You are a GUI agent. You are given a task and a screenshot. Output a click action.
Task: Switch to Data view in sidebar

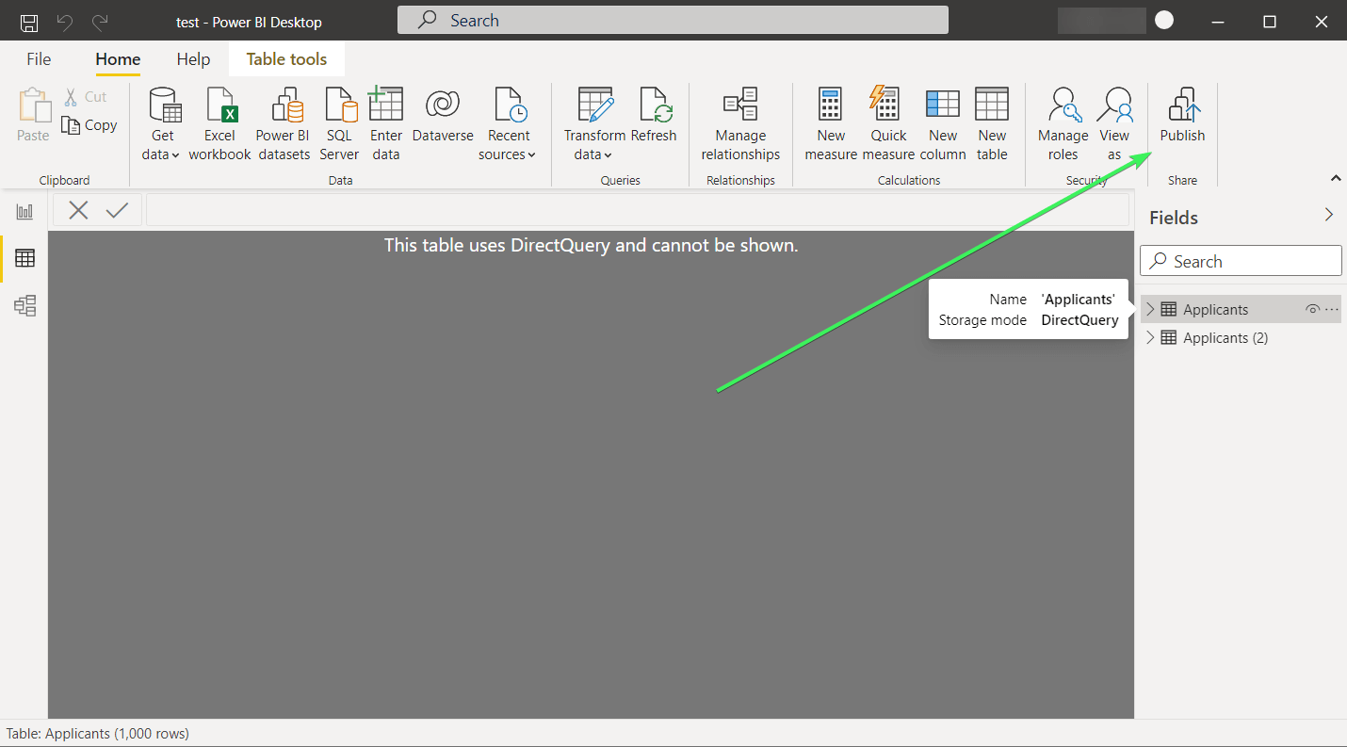point(24,258)
